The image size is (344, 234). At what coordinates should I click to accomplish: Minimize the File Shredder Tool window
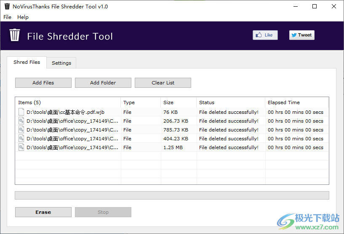point(296,6)
